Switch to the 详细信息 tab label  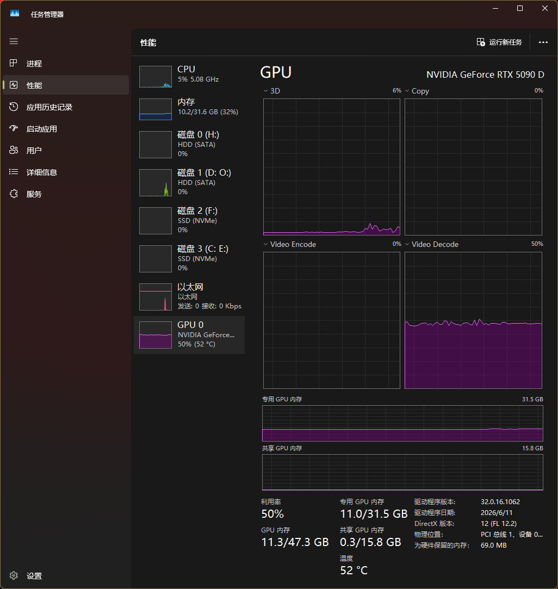click(x=42, y=172)
